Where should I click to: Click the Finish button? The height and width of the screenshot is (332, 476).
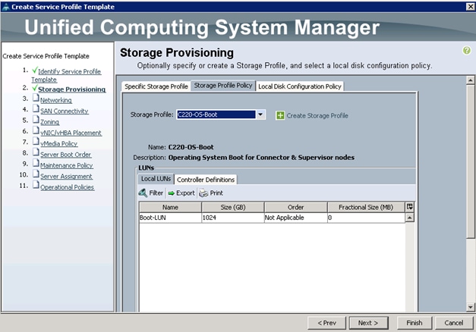coord(415,323)
